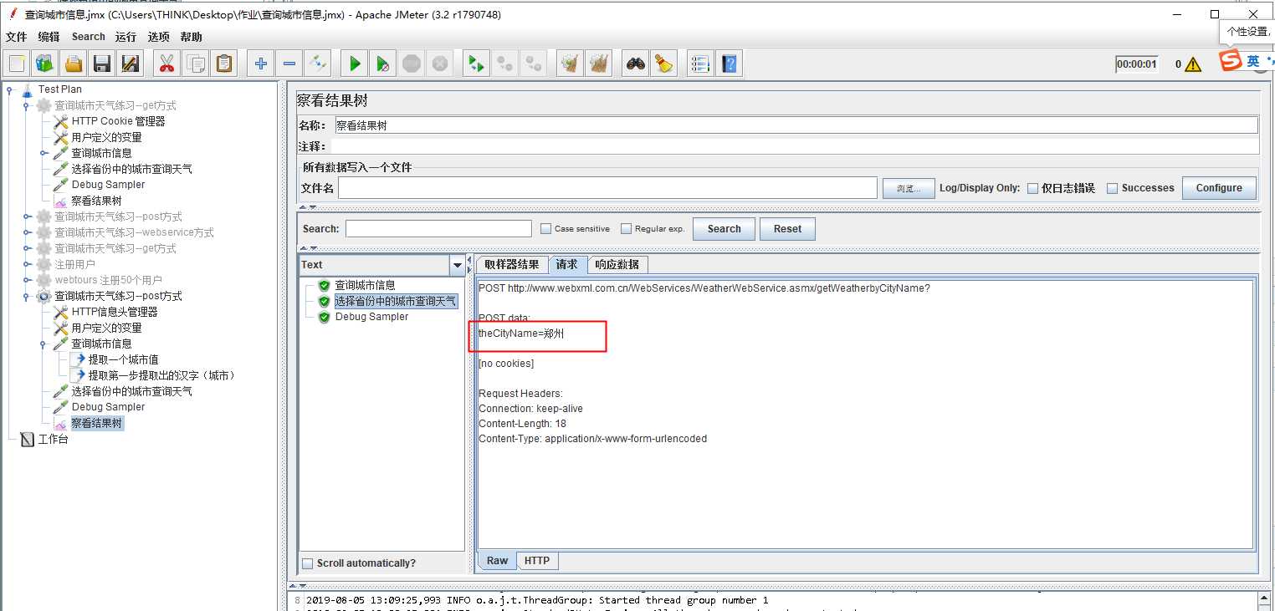This screenshot has width=1275, height=611.
Task: Focus the Search text field
Action: (x=438, y=229)
